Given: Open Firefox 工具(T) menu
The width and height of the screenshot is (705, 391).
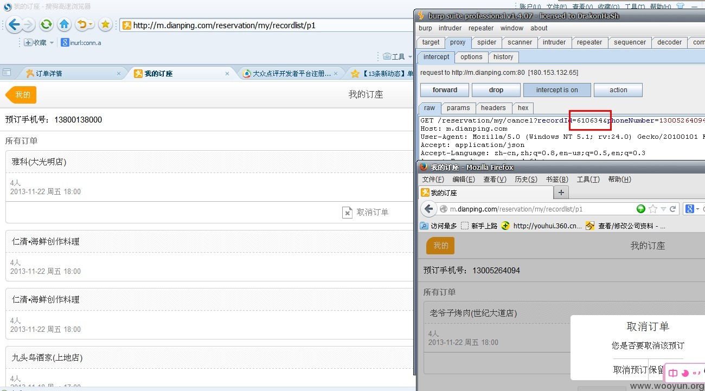Looking at the screenshot, I should click(x=588, y=180).
